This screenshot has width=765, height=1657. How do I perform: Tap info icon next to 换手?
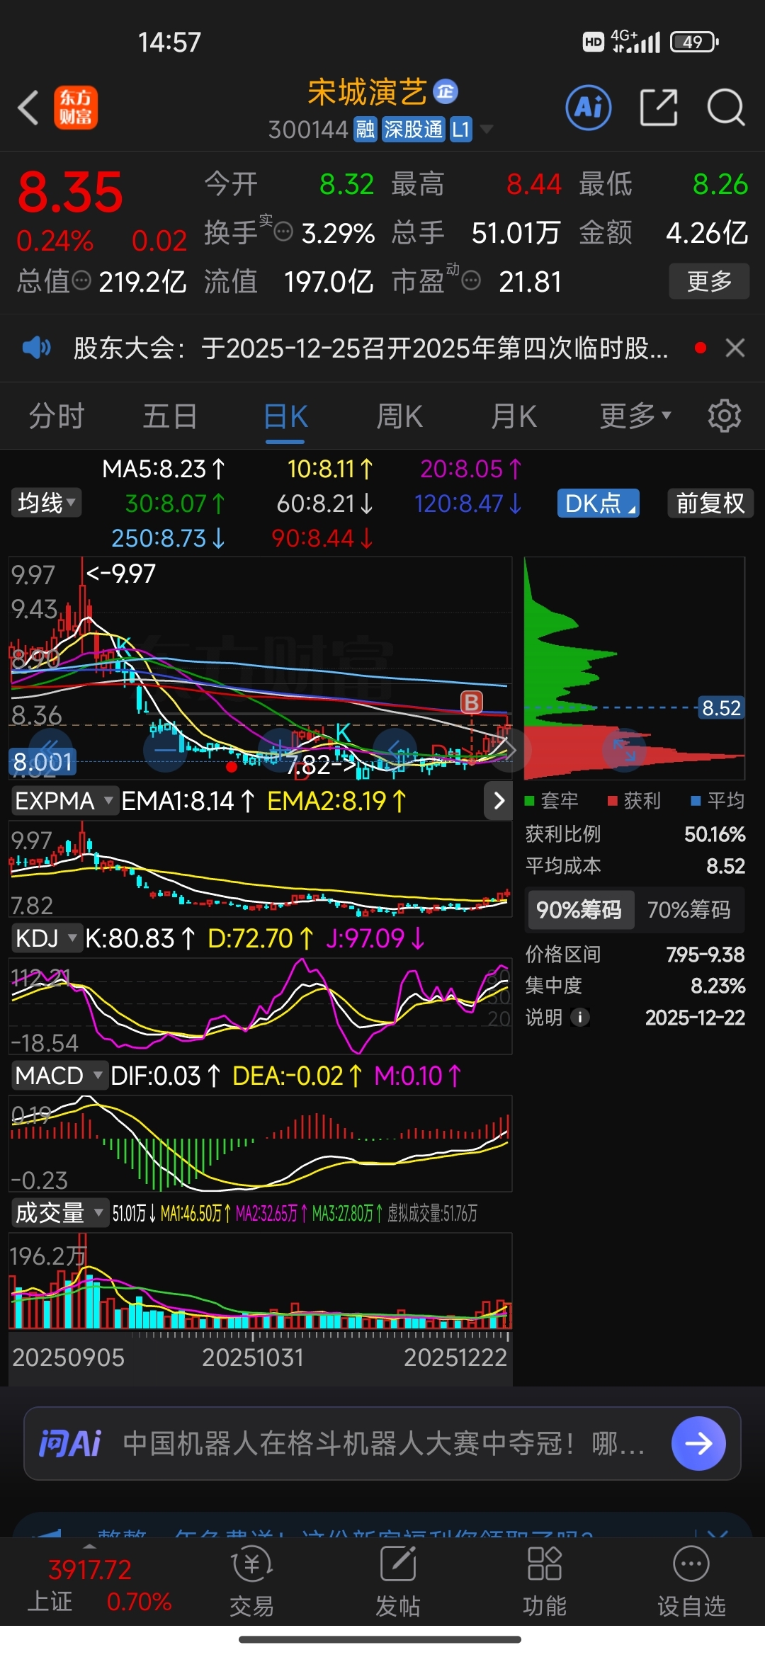pyautogui.click(x=283, y=232)
